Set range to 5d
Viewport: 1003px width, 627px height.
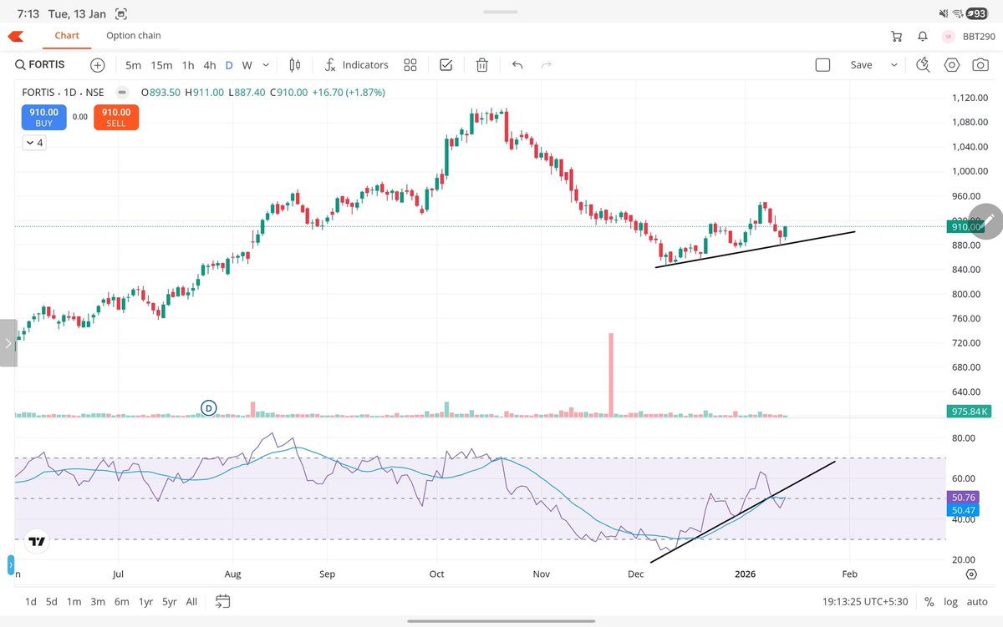(52, 601)
